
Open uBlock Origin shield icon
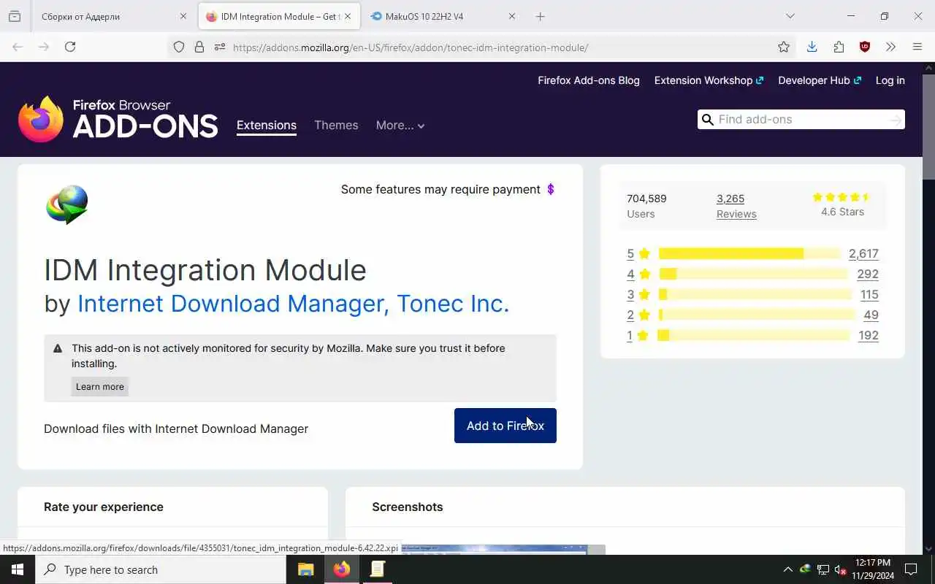[865, 47]
